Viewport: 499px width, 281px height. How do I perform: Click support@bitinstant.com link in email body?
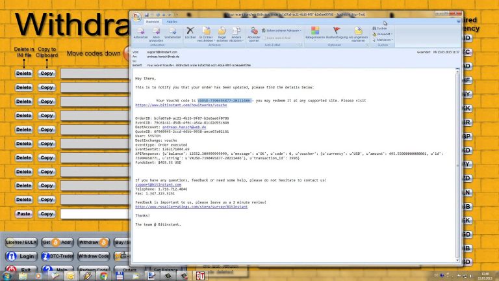click(158, 185)
